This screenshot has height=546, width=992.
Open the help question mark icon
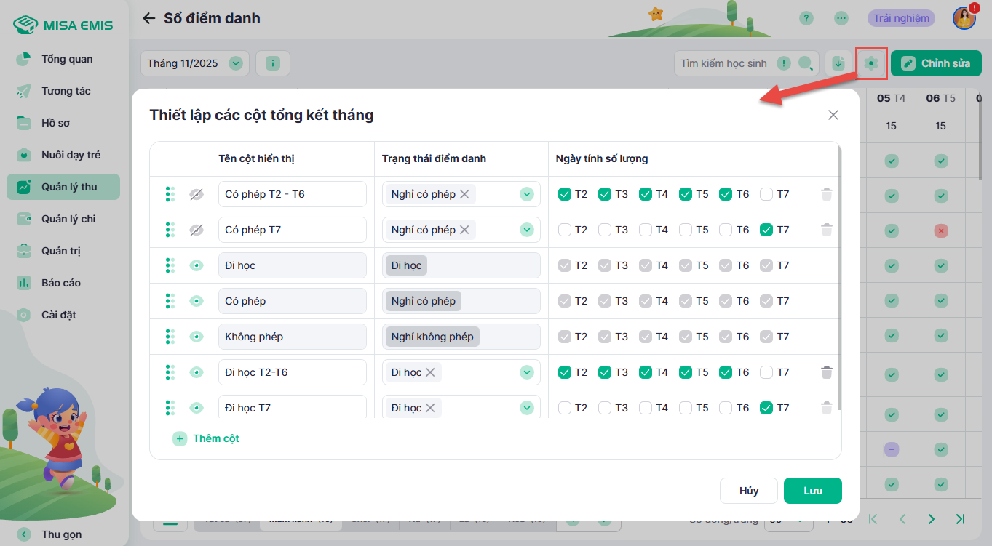click(806, 18)
